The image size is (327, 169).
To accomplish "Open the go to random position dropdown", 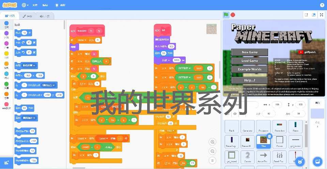I will pos(29,66).
